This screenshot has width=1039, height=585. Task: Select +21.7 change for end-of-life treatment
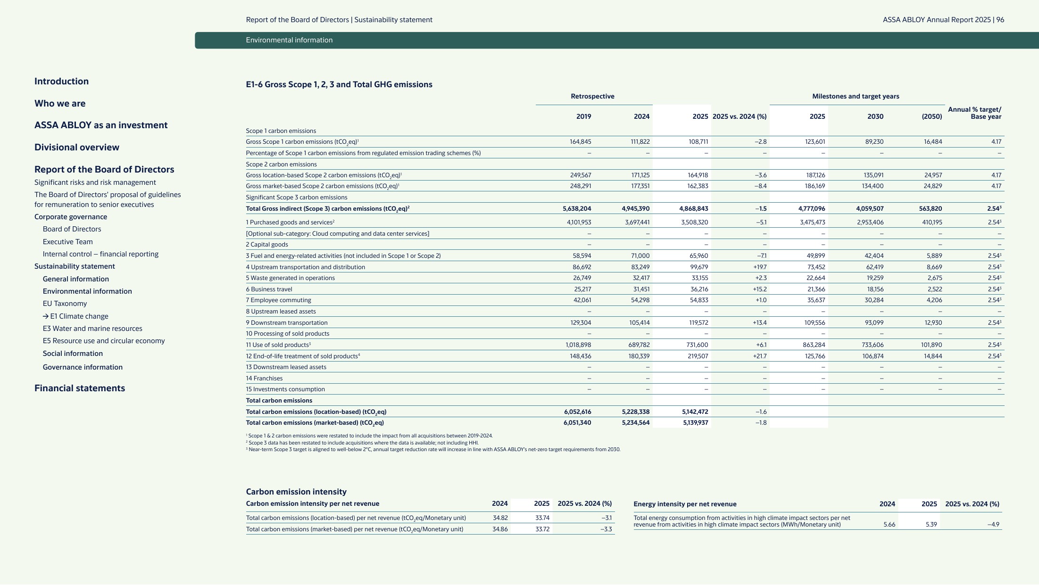click(x=759, y=356)
